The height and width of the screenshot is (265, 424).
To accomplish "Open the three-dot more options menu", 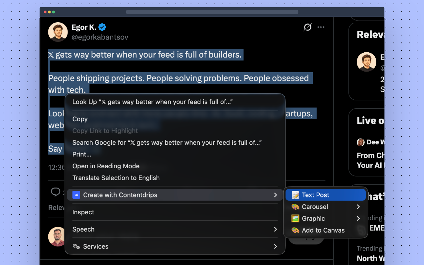I will click(x=321, y=27).
